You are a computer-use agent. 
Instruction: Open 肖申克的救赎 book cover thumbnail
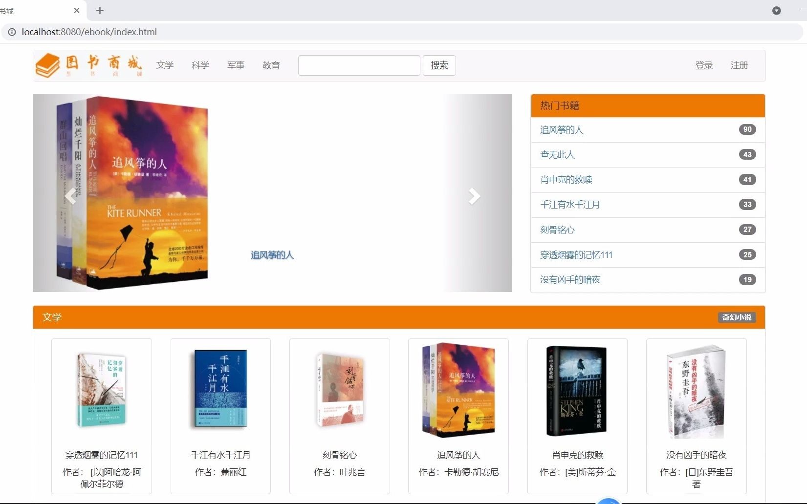[x=577, y=391]
